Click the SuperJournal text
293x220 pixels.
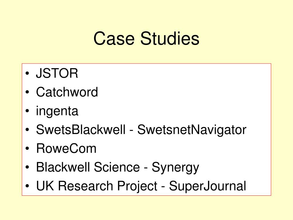pyautogui.click(x=208, y=186)
